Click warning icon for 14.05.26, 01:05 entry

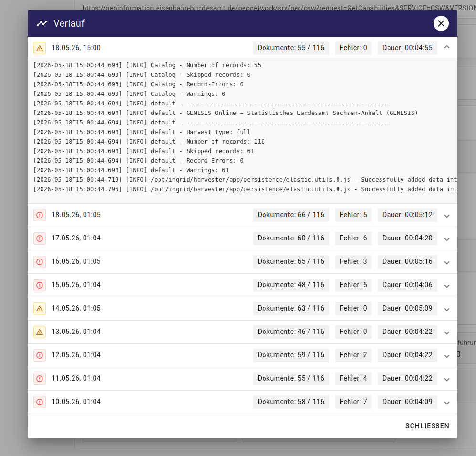[x=40, y=309]
